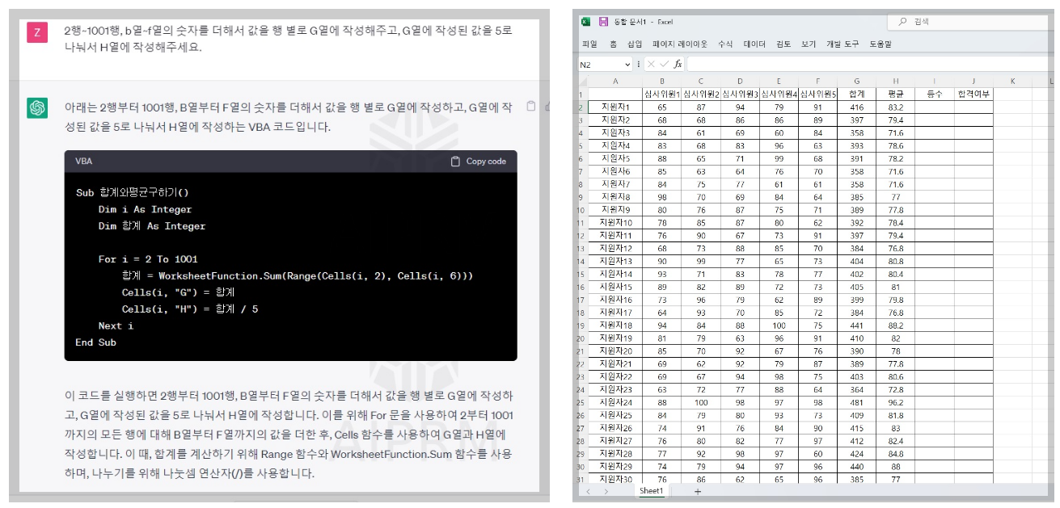Viewport: 1060px width, 508px height.
Task: Click the formula bar checkmark enter icon
Action: tap(664, 64)
